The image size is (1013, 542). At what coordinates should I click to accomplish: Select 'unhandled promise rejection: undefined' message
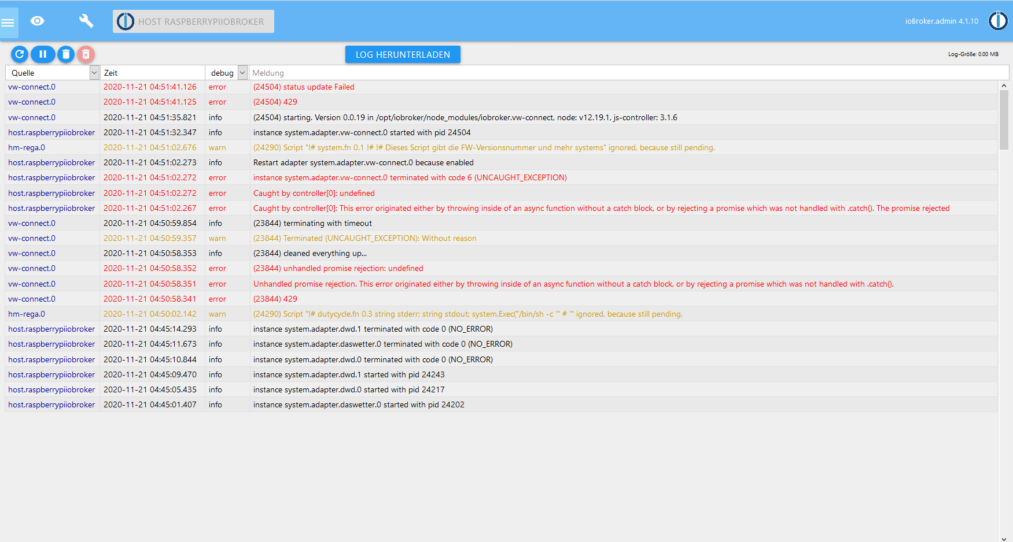click(x=338, y=268)
